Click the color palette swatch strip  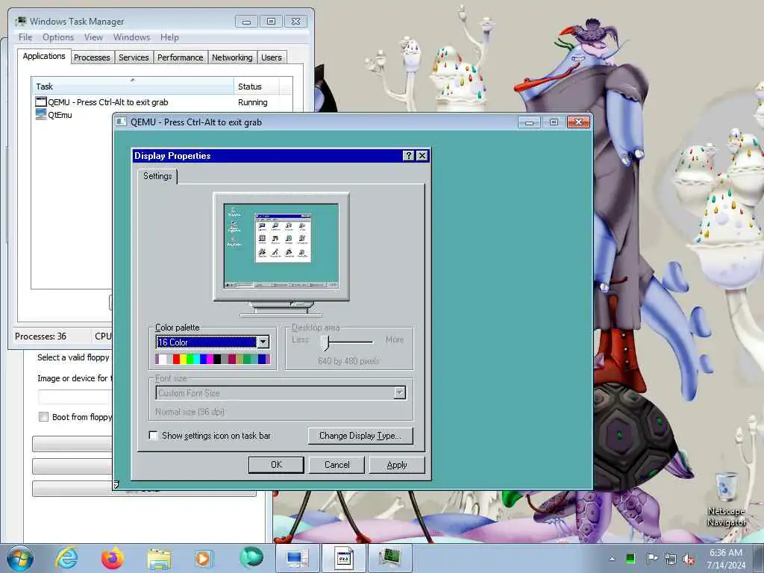213,359
